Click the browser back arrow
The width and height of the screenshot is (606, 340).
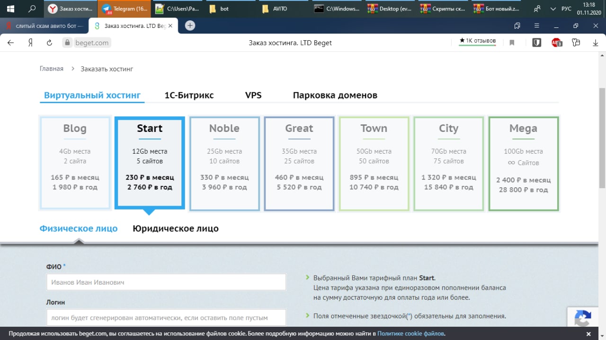[x=10, y=43]
